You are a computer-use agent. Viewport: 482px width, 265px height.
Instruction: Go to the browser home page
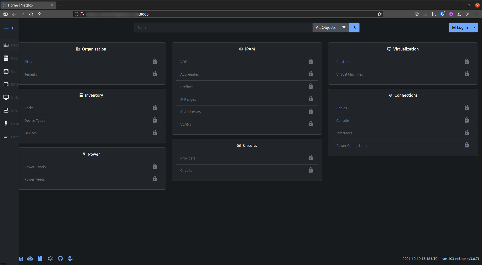(40, 14)
